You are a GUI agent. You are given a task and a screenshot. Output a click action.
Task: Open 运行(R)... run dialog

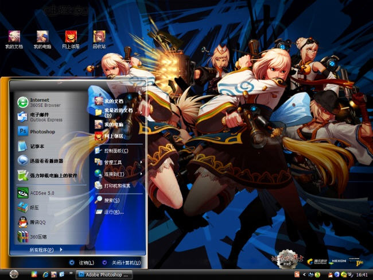point(118,212)
